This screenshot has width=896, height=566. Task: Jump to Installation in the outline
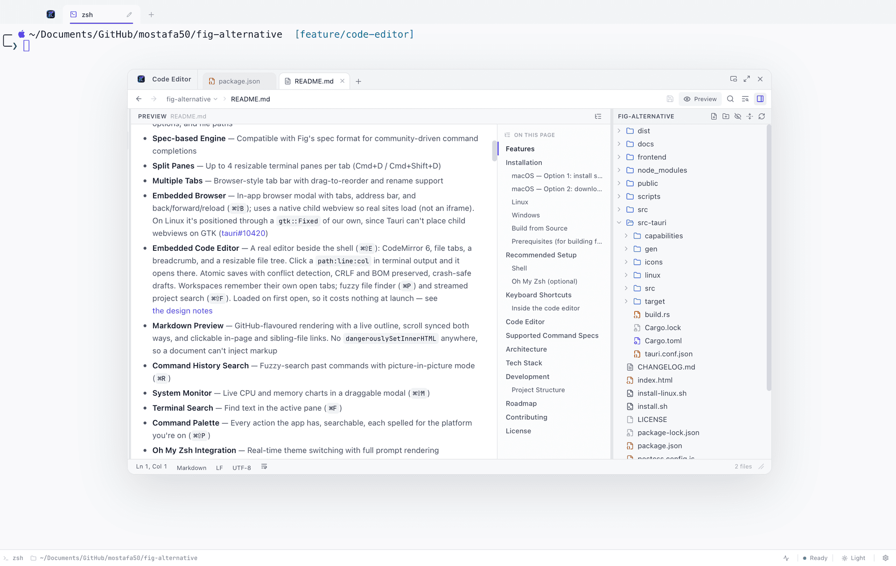524,163
